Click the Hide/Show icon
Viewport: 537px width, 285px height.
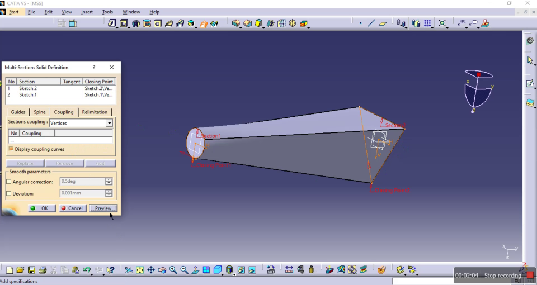241,270
